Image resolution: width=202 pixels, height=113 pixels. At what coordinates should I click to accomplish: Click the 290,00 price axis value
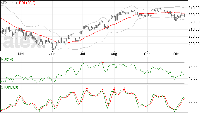coord(194,44)
